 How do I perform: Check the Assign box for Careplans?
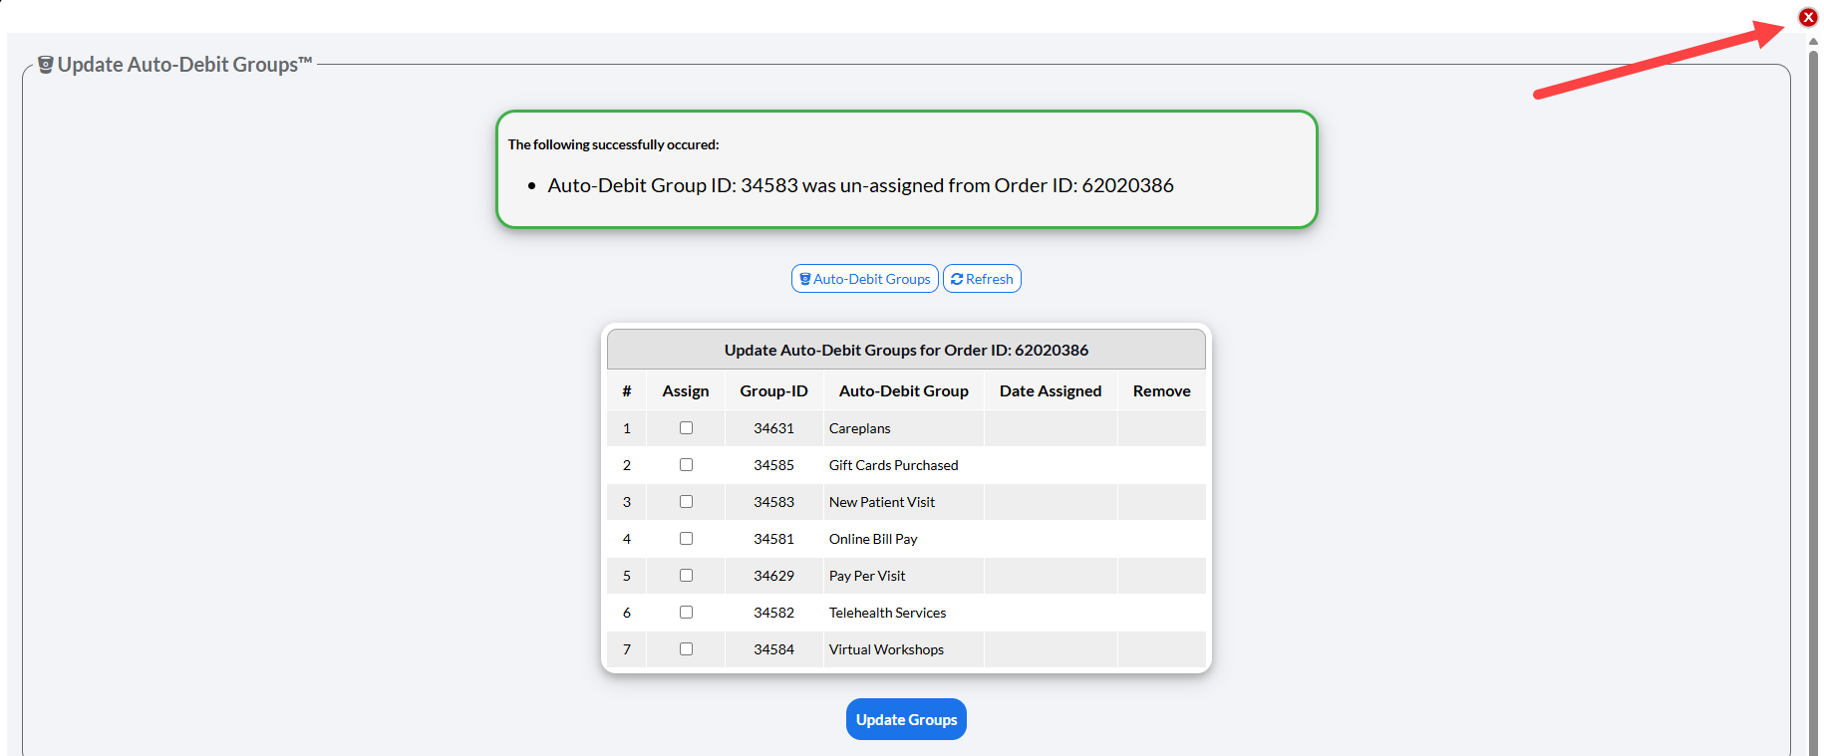tap(686, 428)
